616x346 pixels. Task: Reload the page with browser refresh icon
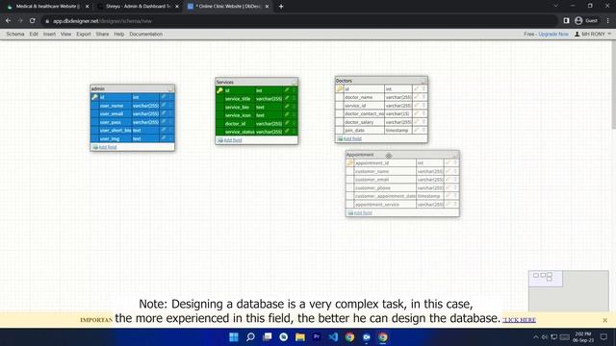coord(32,21)
